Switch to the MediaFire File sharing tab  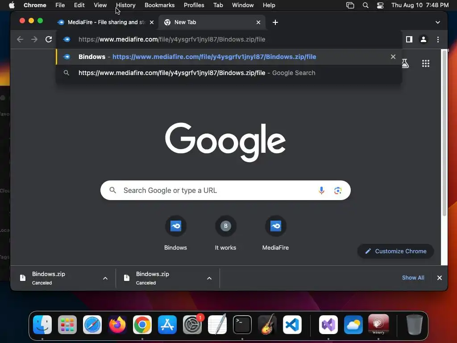point(106,22)
